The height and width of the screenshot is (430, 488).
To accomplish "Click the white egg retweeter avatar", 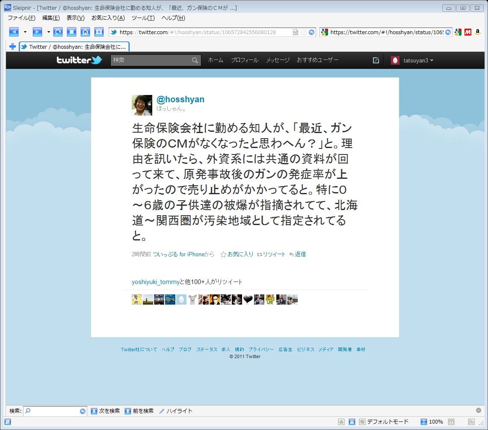I will 181,300.
